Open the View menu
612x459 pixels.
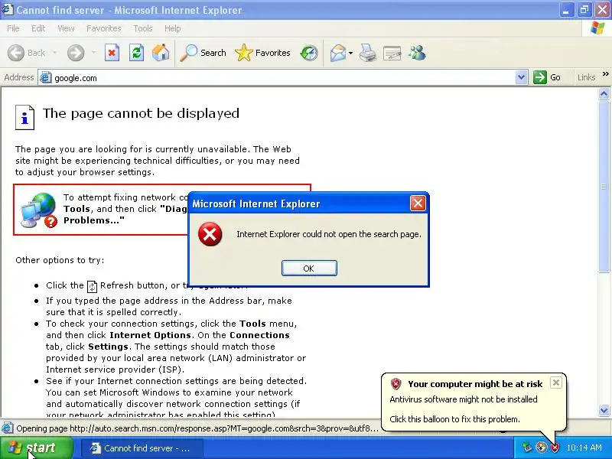point(66,28)
